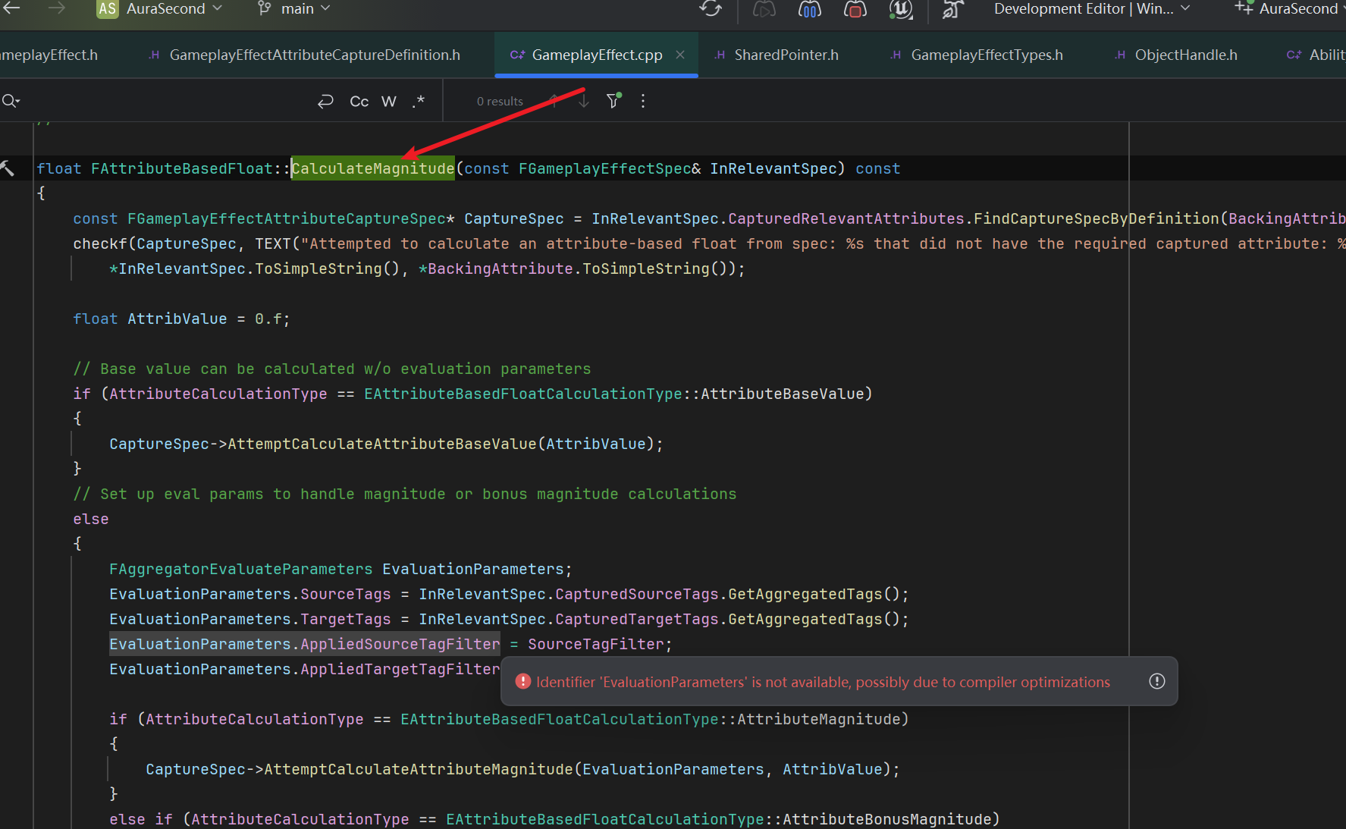Image resolution: width=1346 pixels, height=829 pixels.
Task: Toggle Match Case (Cc) search option
Action: (x=359, y=101)
